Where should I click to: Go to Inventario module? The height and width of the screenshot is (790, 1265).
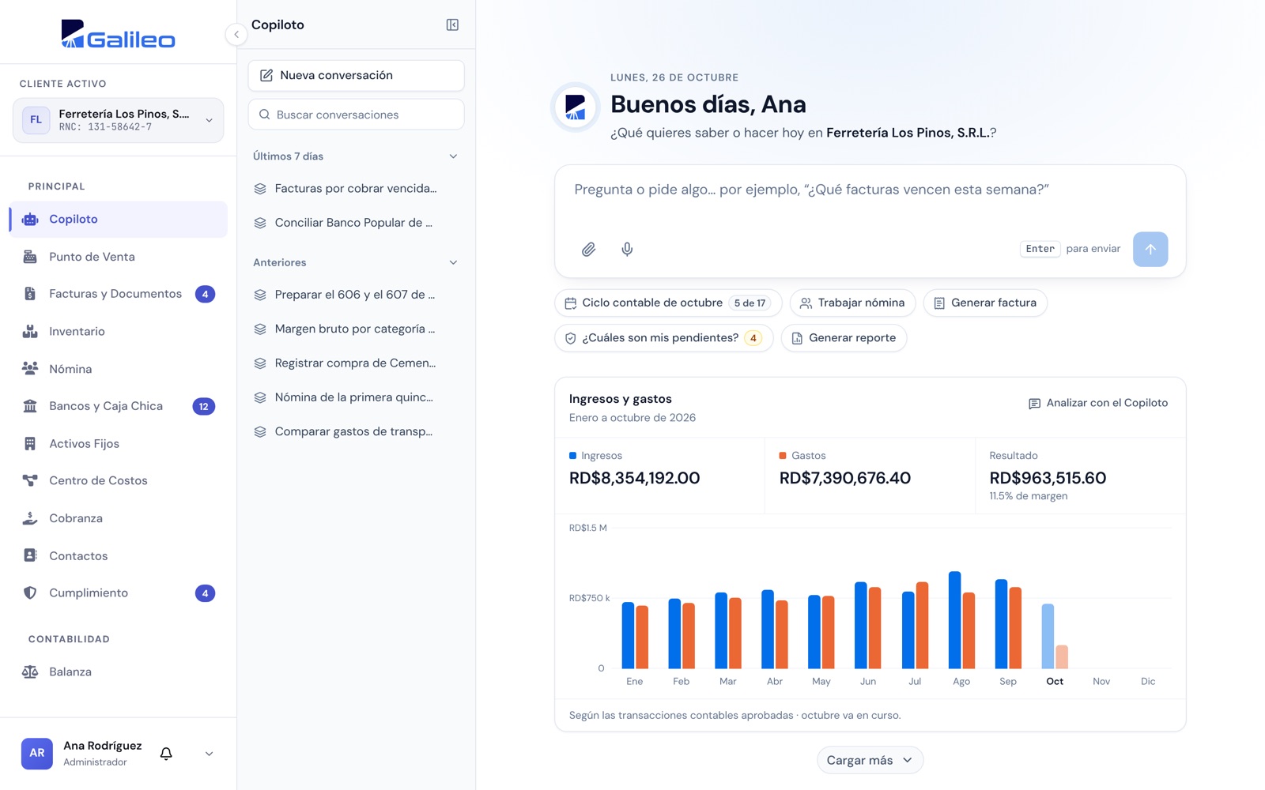point(119,332)
